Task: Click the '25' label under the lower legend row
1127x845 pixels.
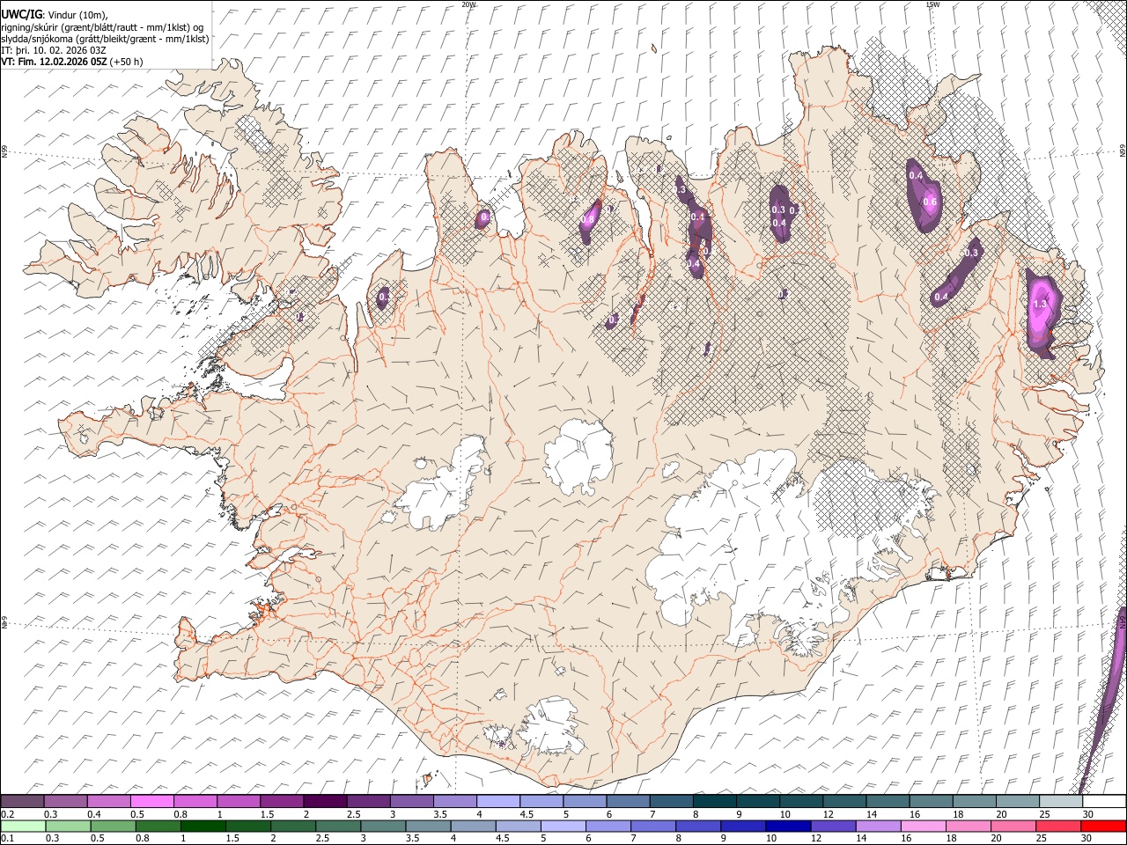Action: (1043, 838)
